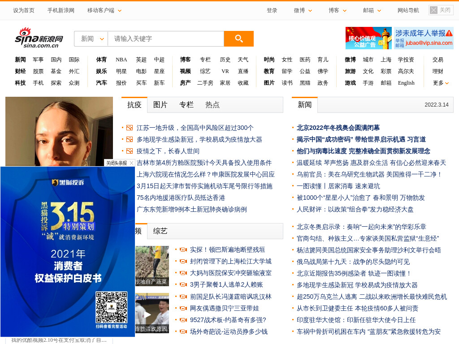Screen dimensions: 459x344
Task: Switch to the 专栏 tab
Action: 186,105
